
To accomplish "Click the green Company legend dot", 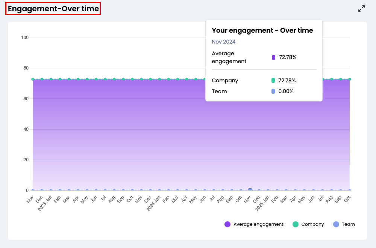I will (x=296, y=224).
